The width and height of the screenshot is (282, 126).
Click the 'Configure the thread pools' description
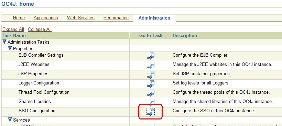click(x=221, y=92)
